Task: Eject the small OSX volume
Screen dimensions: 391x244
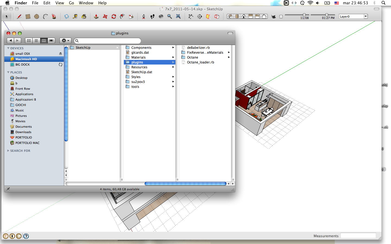Action: pos(61,54)
